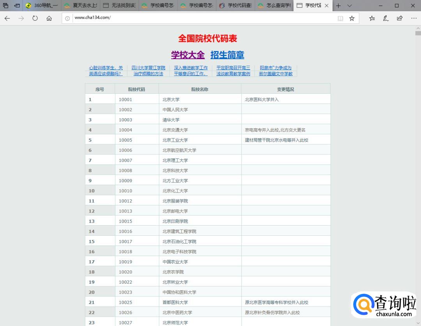The image size is (421, 326).
Task: Click the site information icon in address bar
Action: tap(67, 18)
